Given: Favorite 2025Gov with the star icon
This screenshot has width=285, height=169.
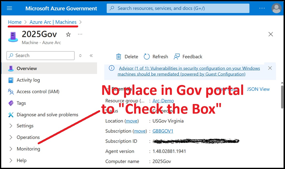Looking at the screenshot, I should (68, 34).
